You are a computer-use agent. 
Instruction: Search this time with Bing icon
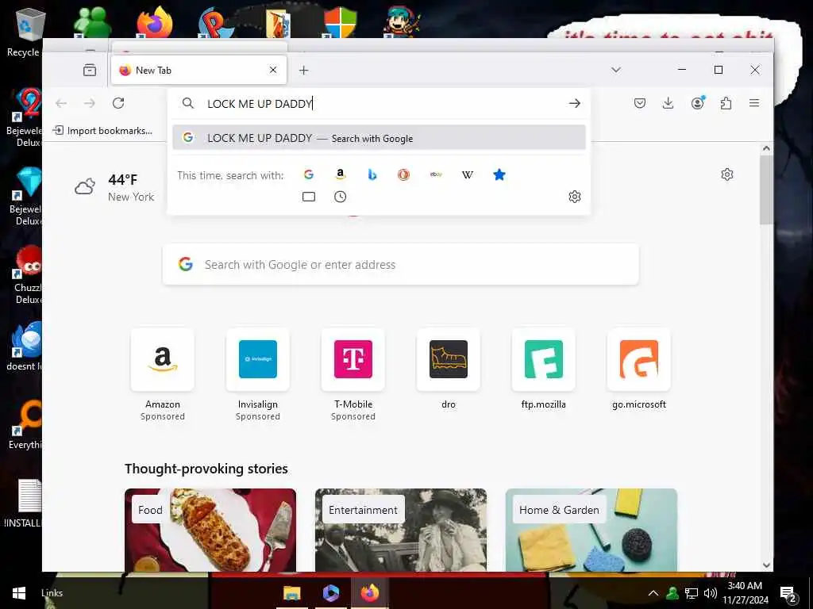tap(372, 175)
